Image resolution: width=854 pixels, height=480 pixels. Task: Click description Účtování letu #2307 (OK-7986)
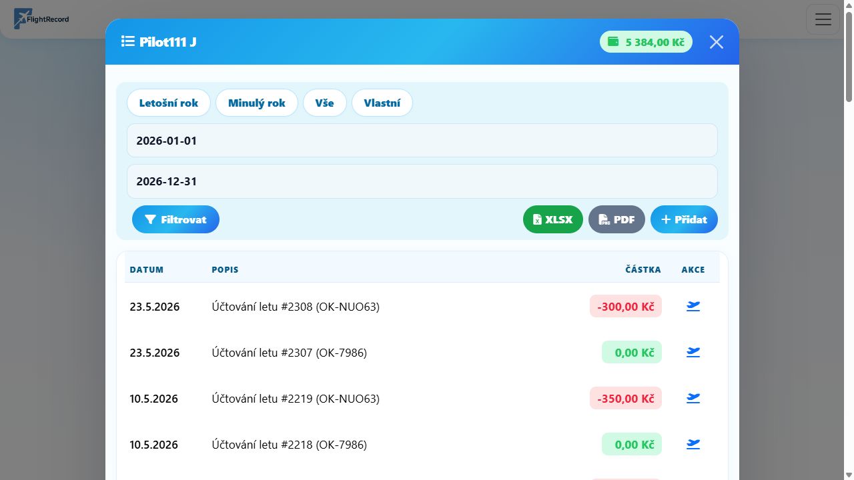point(290,353)
